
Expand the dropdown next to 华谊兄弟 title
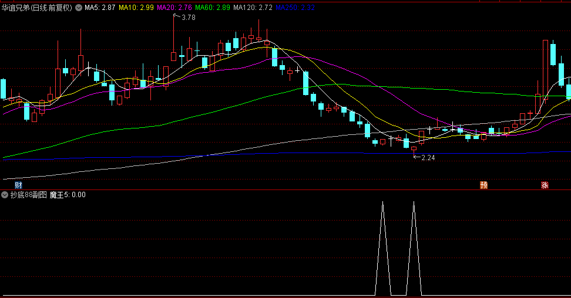click(x=79, y=8)
